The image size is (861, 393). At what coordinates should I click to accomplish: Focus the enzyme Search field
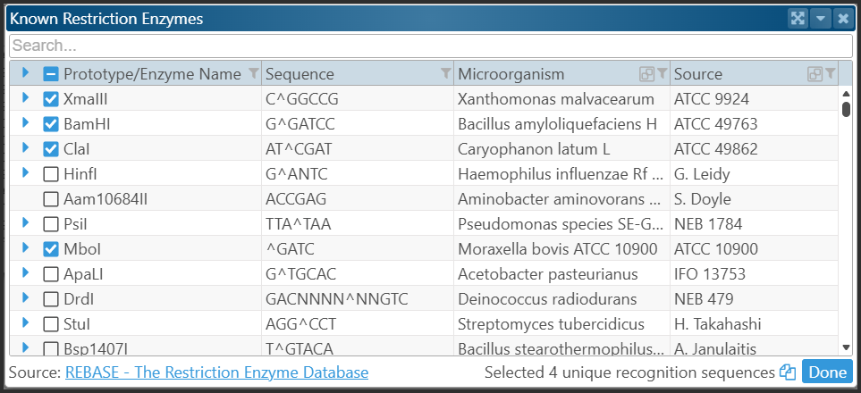coord(429,45)
